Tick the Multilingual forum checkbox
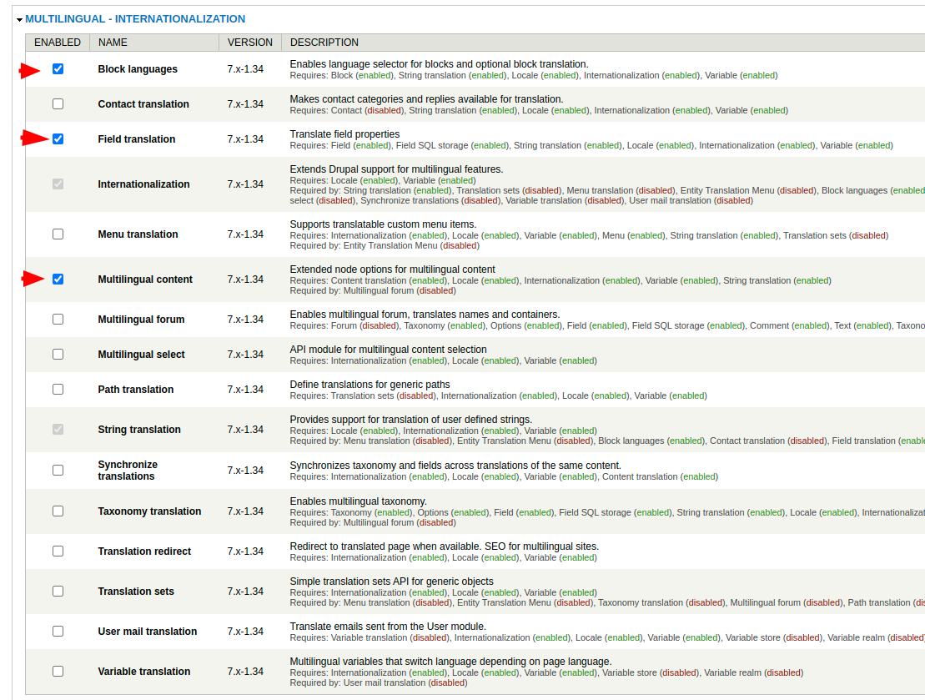Screen dimensions: 925x700 tap(58, 320)
